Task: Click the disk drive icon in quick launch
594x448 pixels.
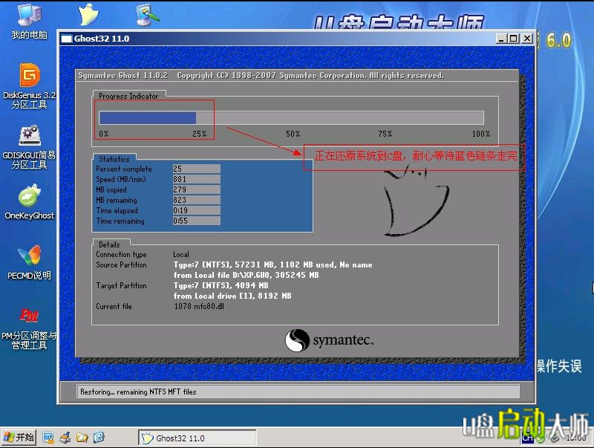Action: 65,438
